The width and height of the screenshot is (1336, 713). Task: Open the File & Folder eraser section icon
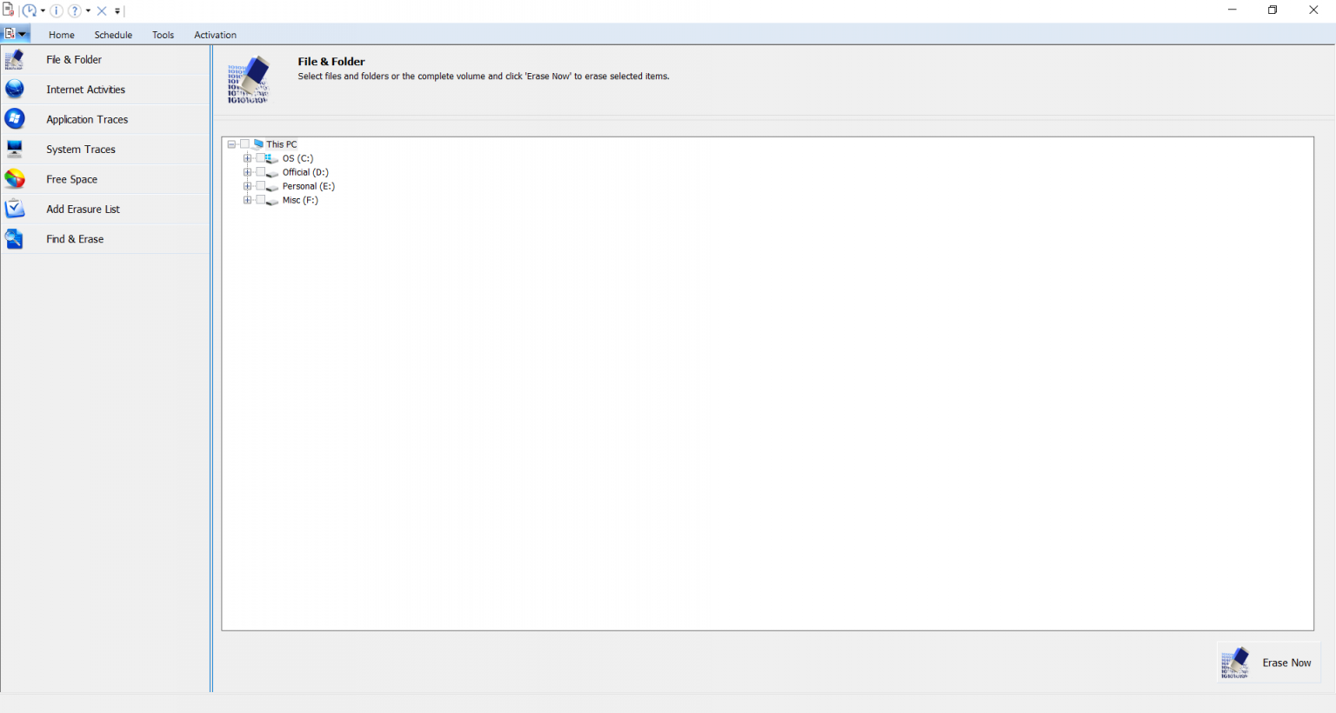[15, 60]
